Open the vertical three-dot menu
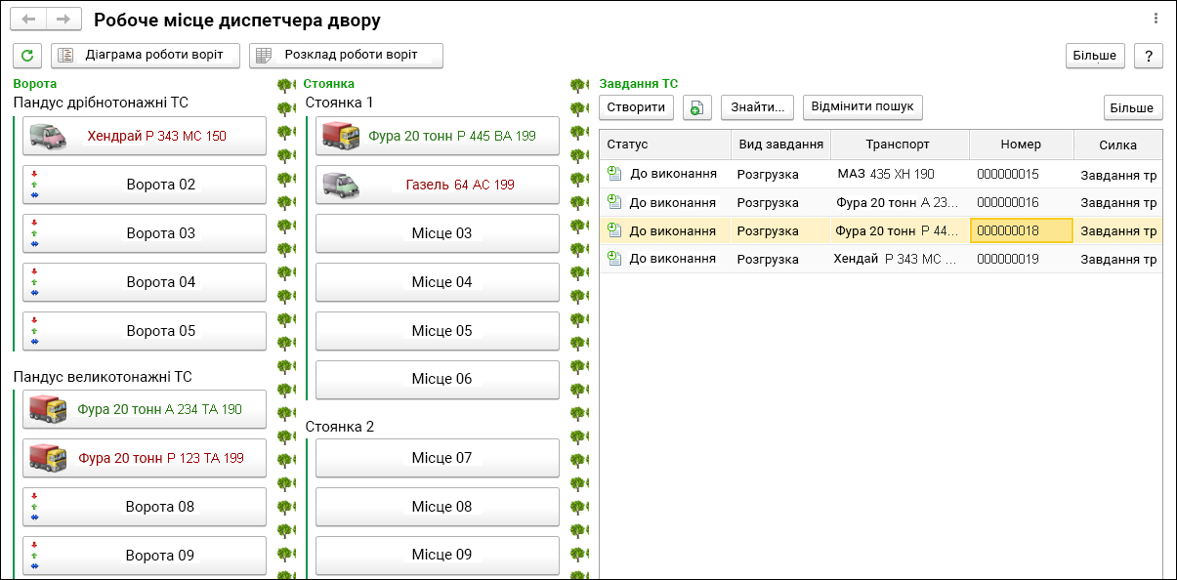Screen dimensions: 1177x580 click(x=1156, y=19)
